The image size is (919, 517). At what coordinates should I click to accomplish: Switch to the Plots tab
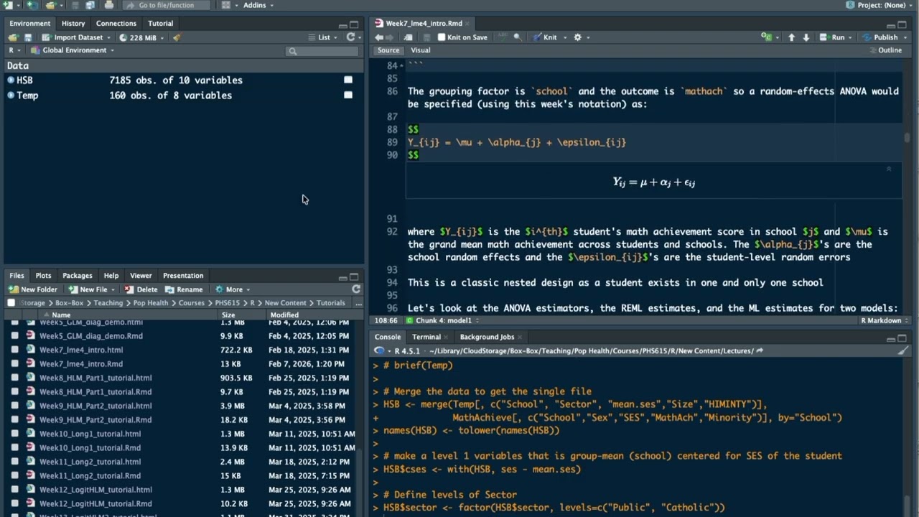pos(44,276)
